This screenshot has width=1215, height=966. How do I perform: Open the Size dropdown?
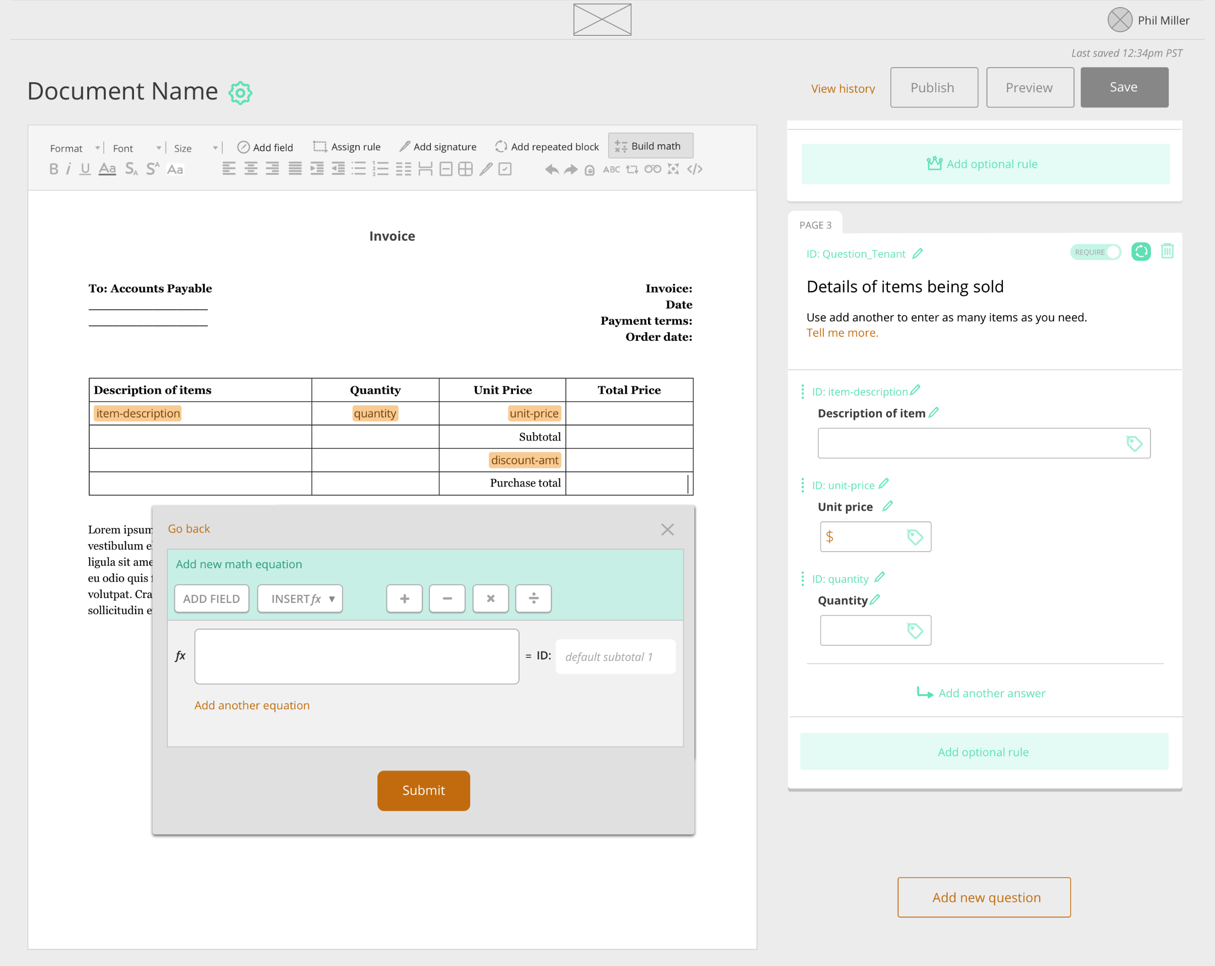(195, 148)
